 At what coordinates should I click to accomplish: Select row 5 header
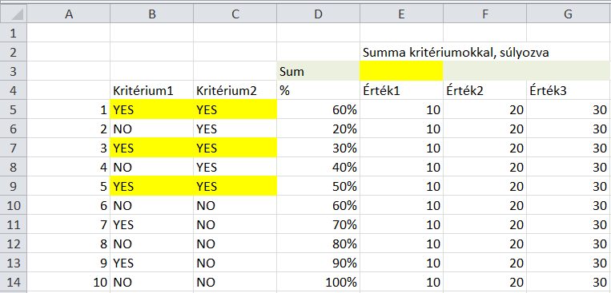(14, 109)
